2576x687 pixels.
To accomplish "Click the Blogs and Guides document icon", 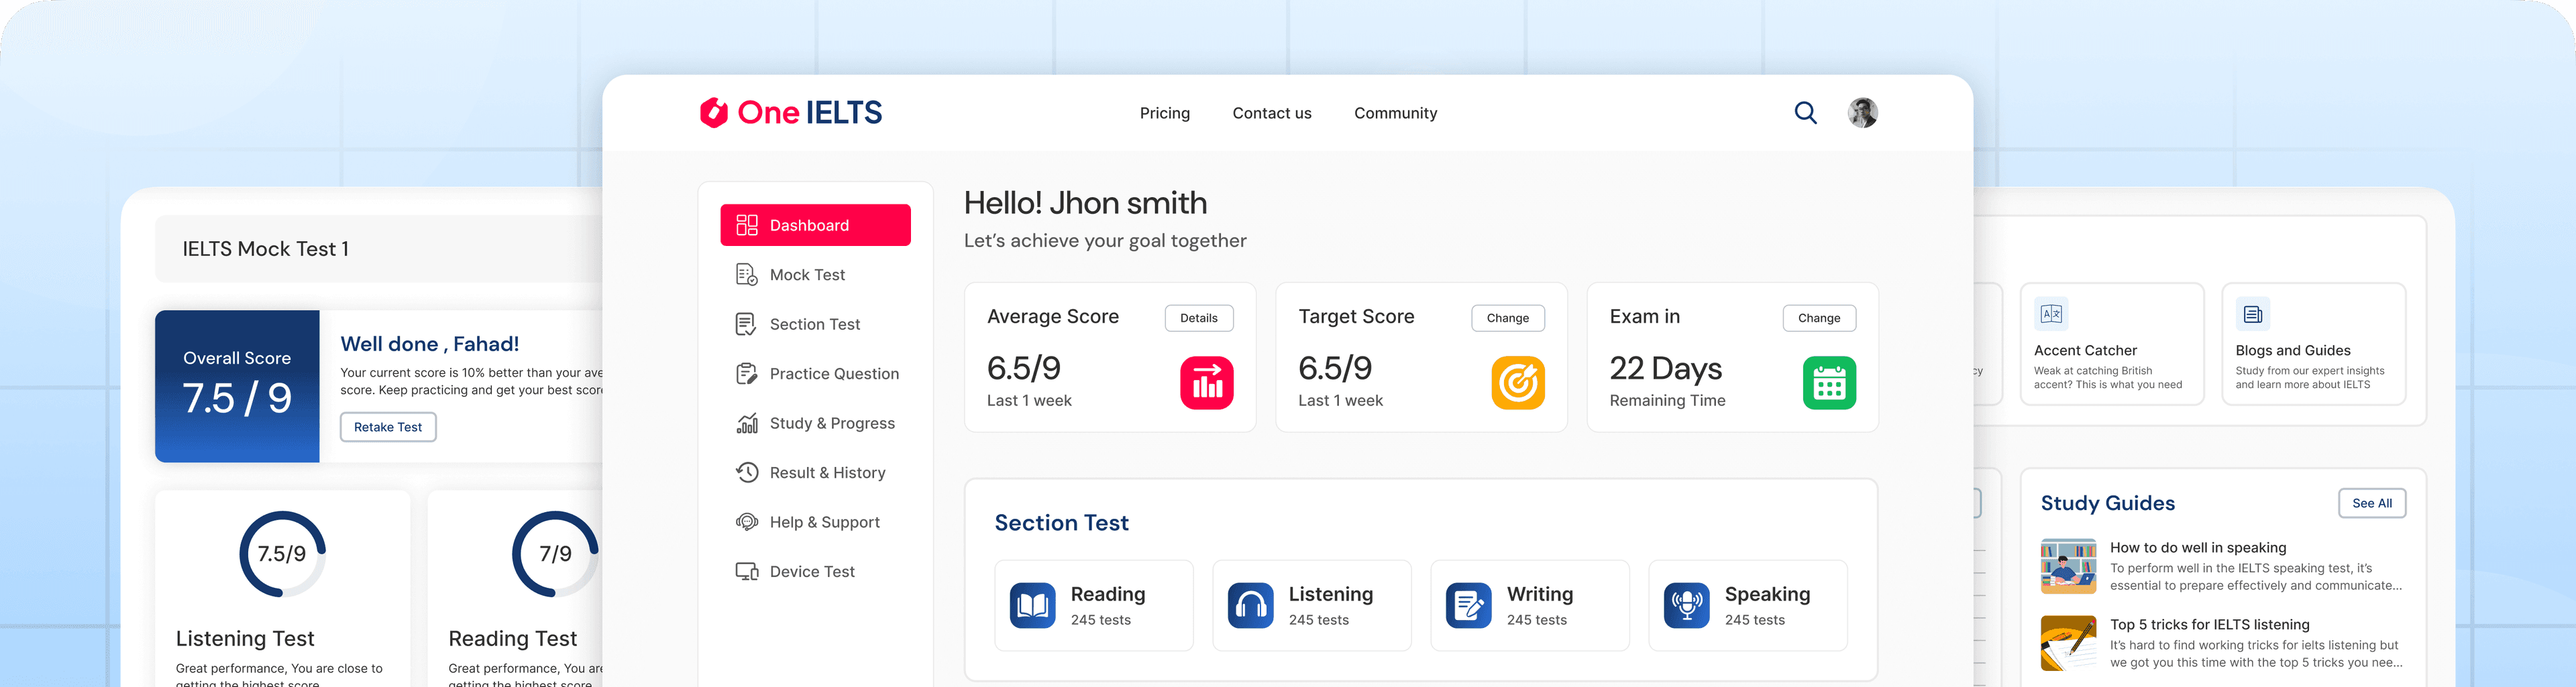I will (2252, 314).
